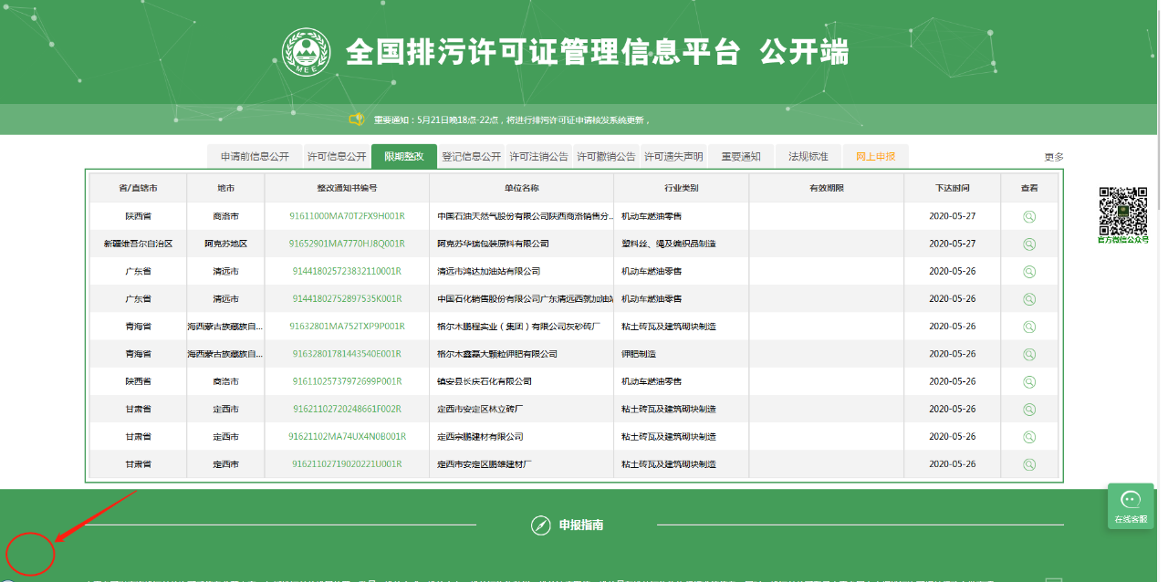Switch to the 法规标准 tab
1168x582 pixels.
pyautogui.click(x=808, y=157)
